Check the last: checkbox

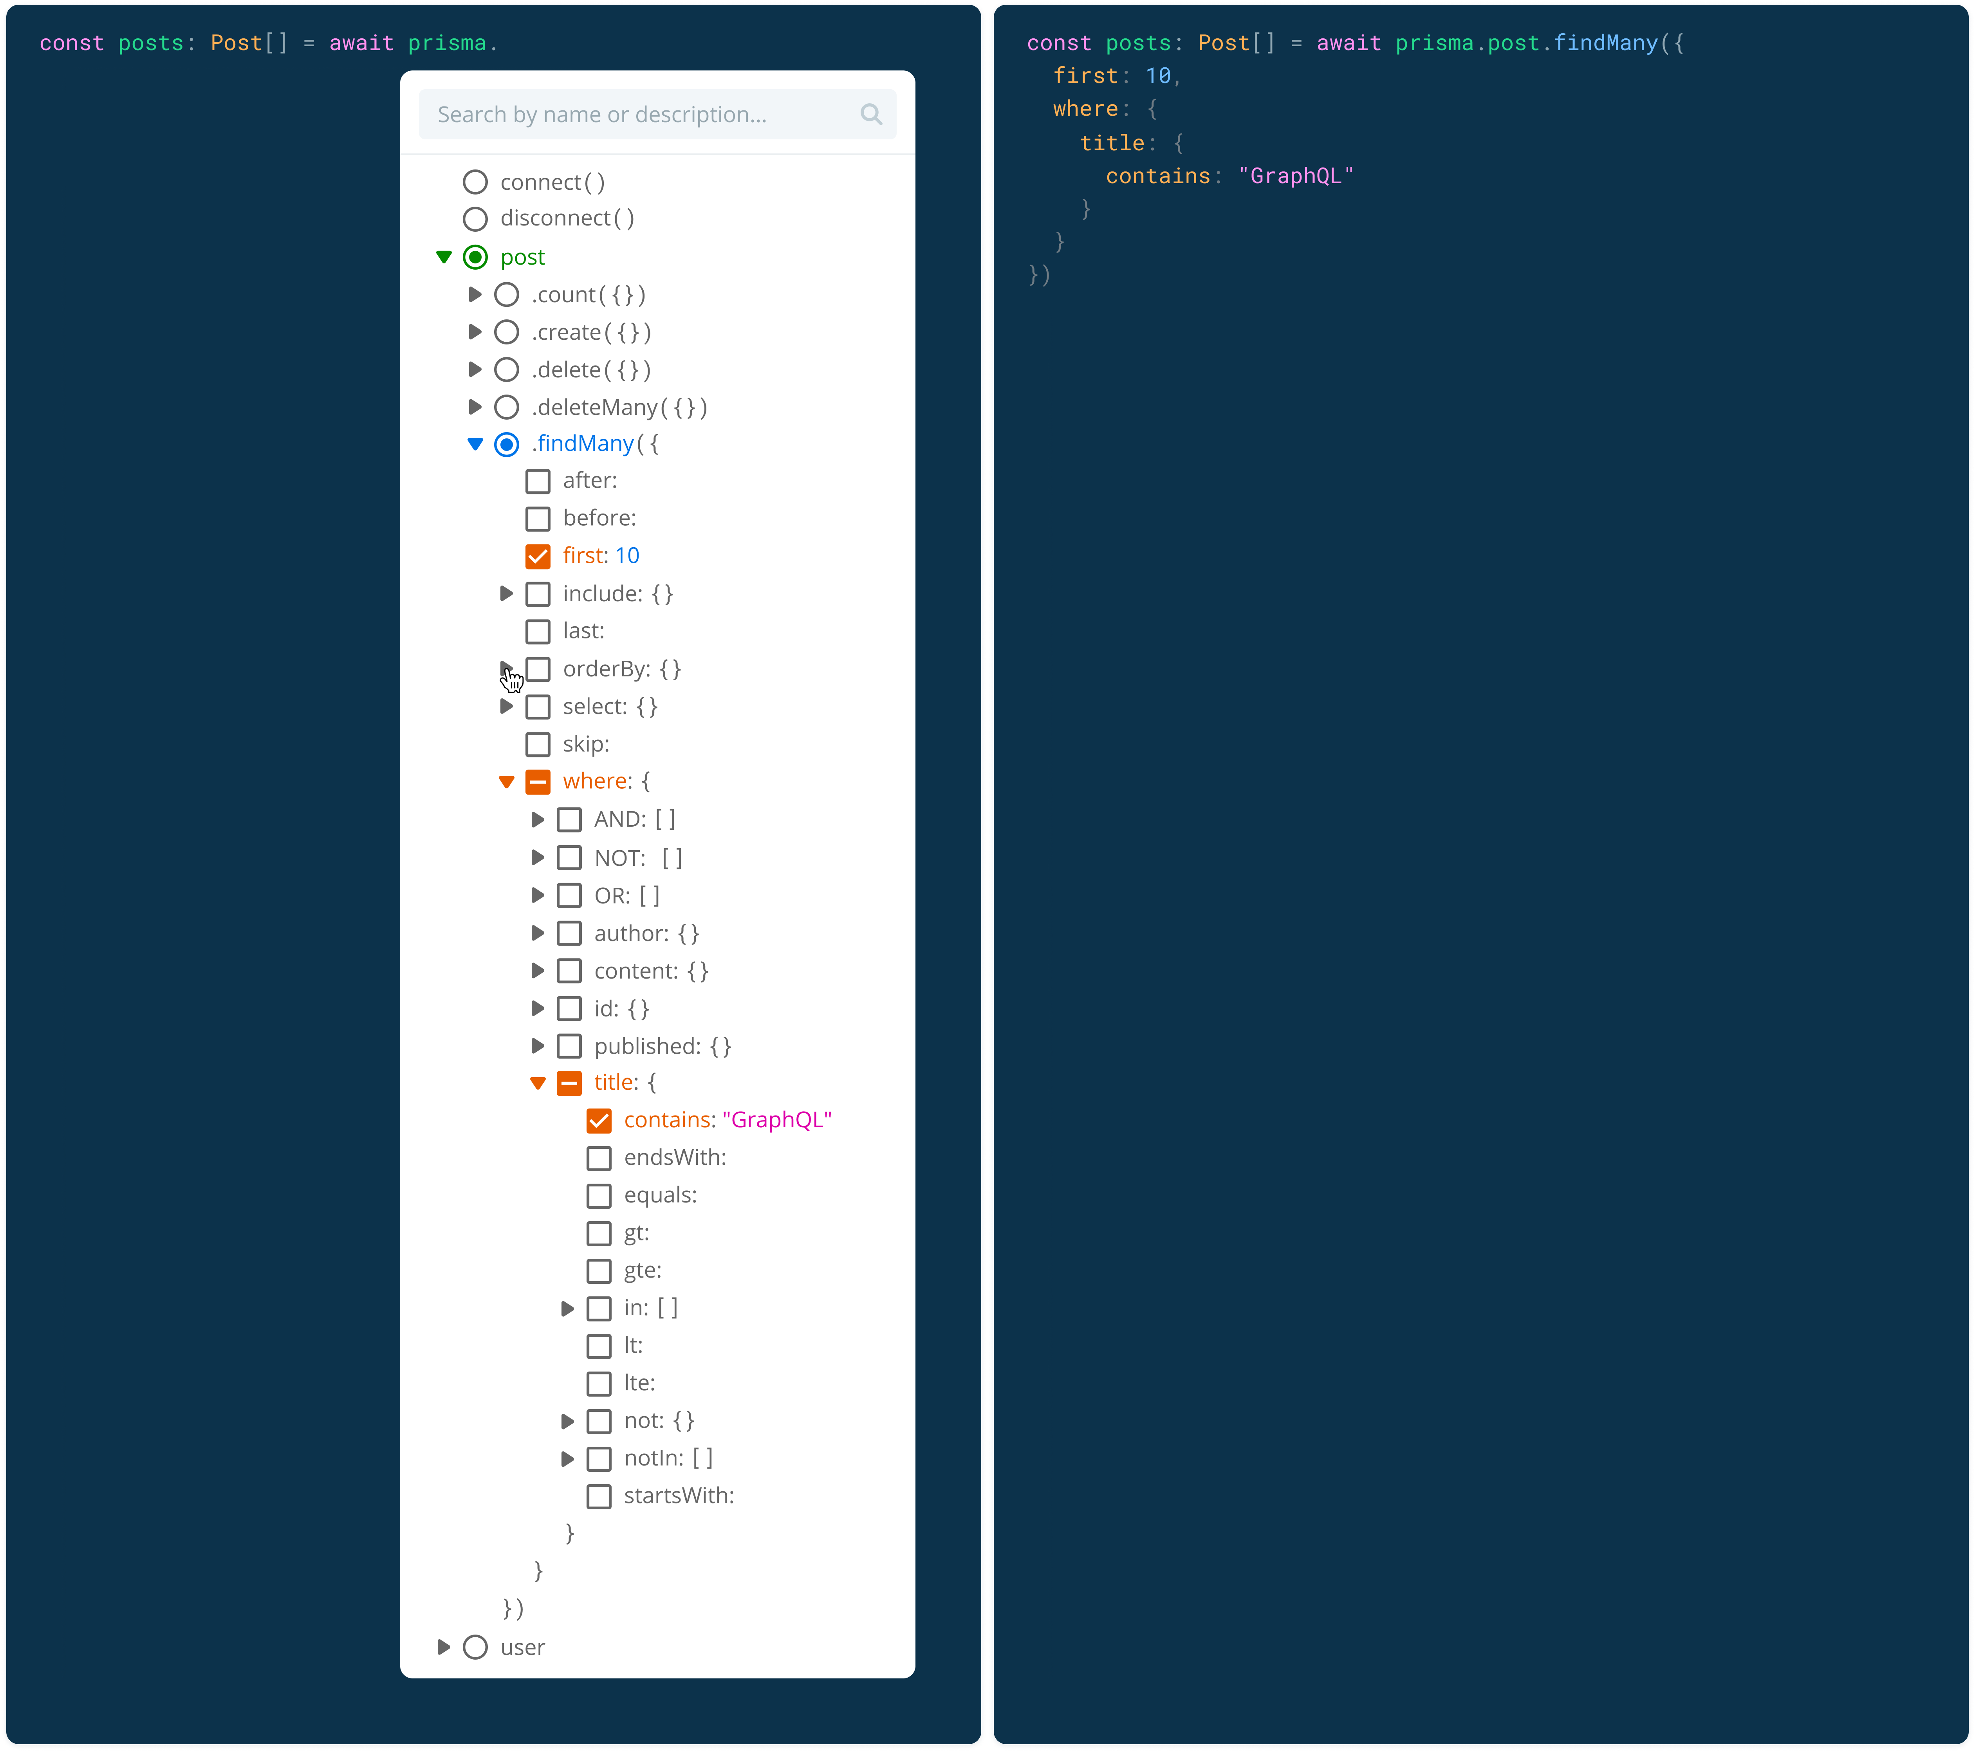tap(538, 632)
